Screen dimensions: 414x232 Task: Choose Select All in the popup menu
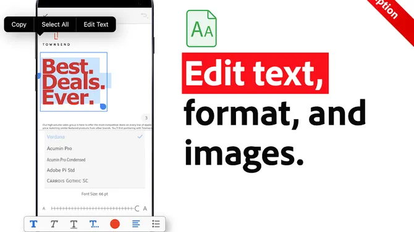pos(55,25)
